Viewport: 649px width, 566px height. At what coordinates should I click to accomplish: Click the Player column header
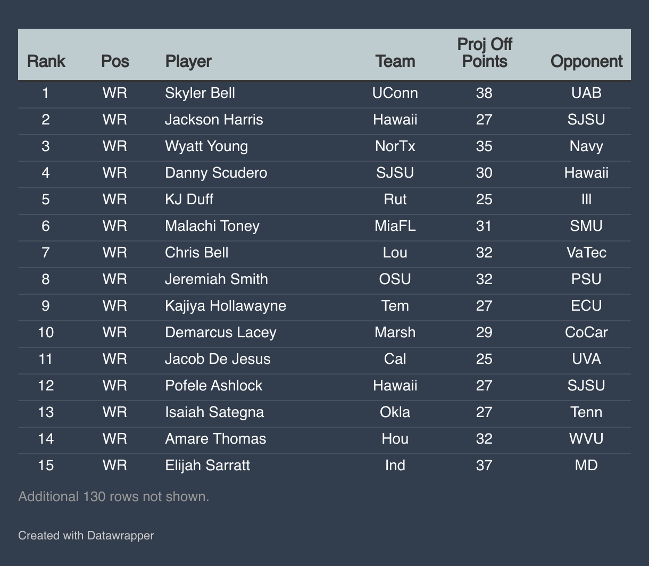click(x=188, y=61)
